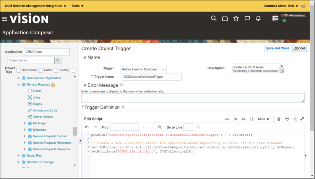Toggle the Innovation object tag checkbox

19,70
